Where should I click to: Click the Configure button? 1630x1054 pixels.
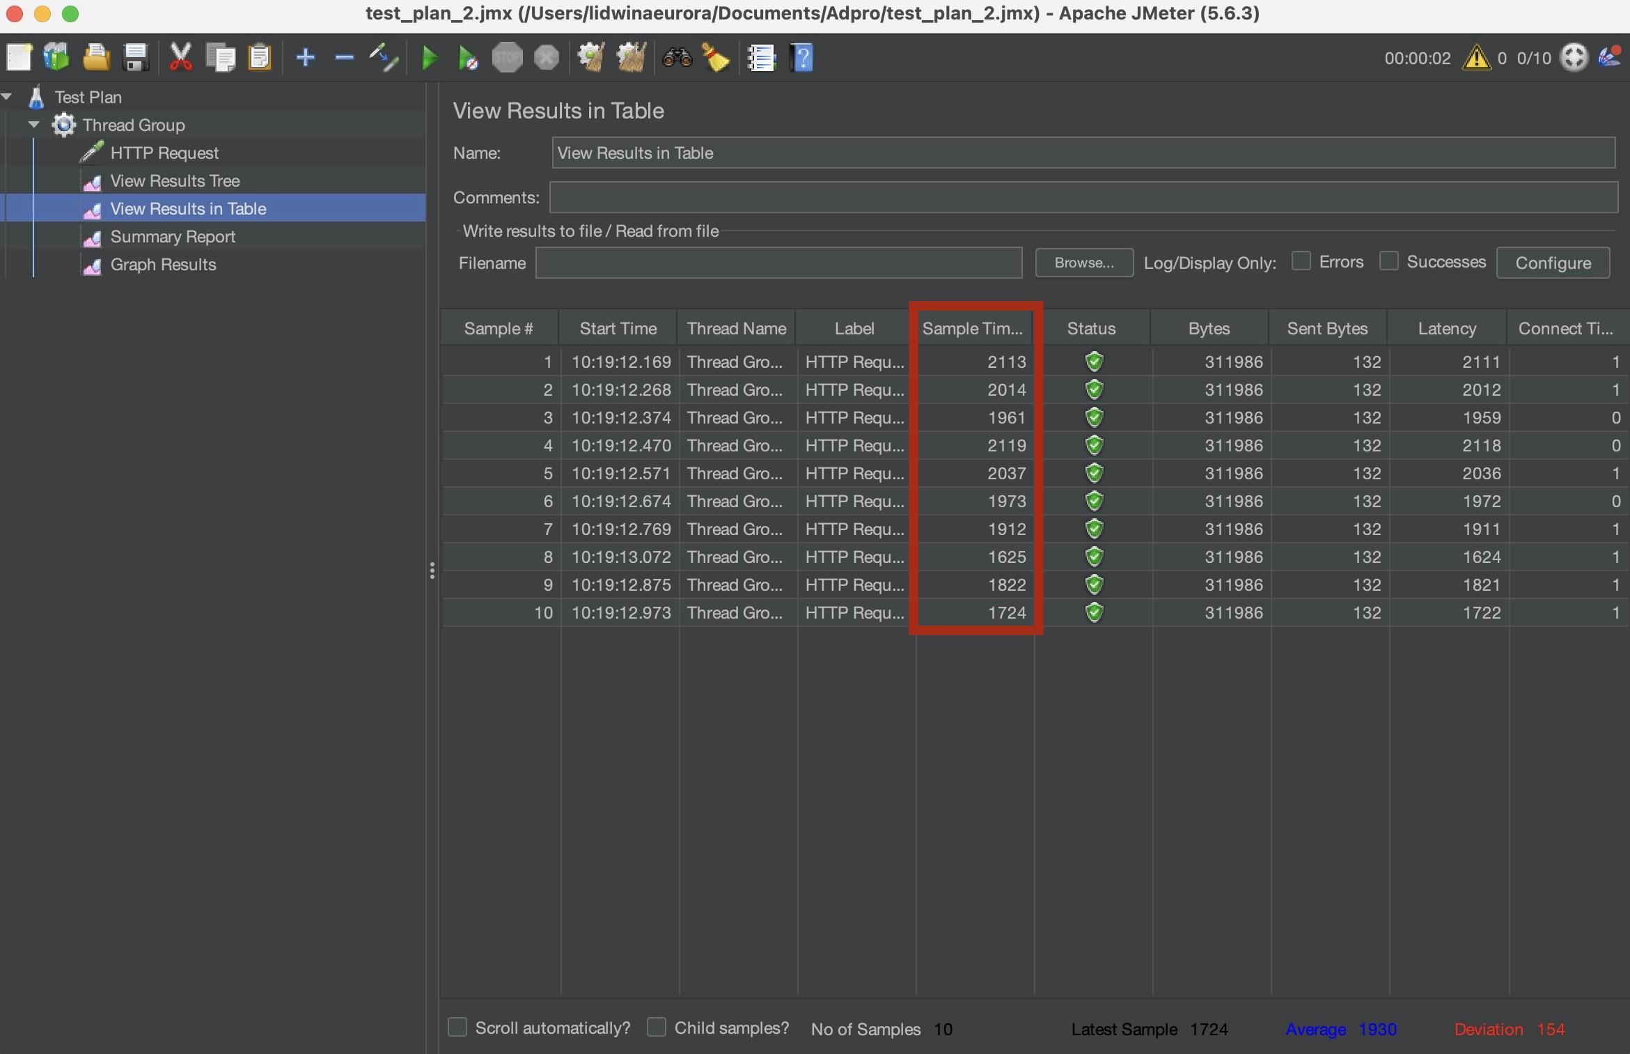point(1552,263)
